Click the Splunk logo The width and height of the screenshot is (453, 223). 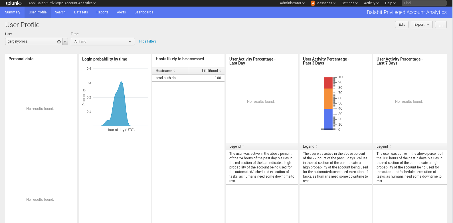coord(14,3)
